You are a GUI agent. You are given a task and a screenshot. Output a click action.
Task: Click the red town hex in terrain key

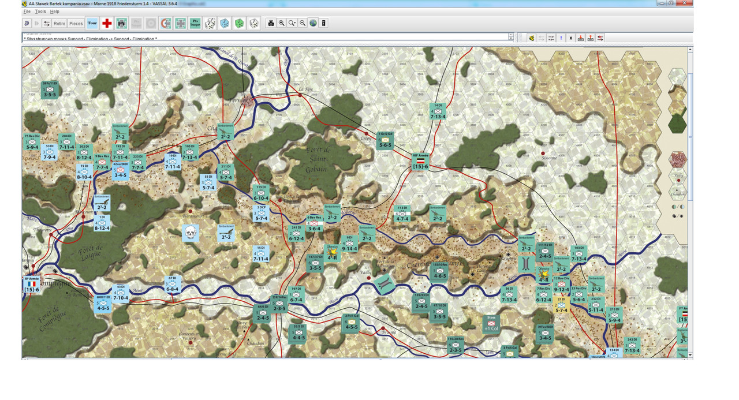pyautogui.click(x=677, y=159)
